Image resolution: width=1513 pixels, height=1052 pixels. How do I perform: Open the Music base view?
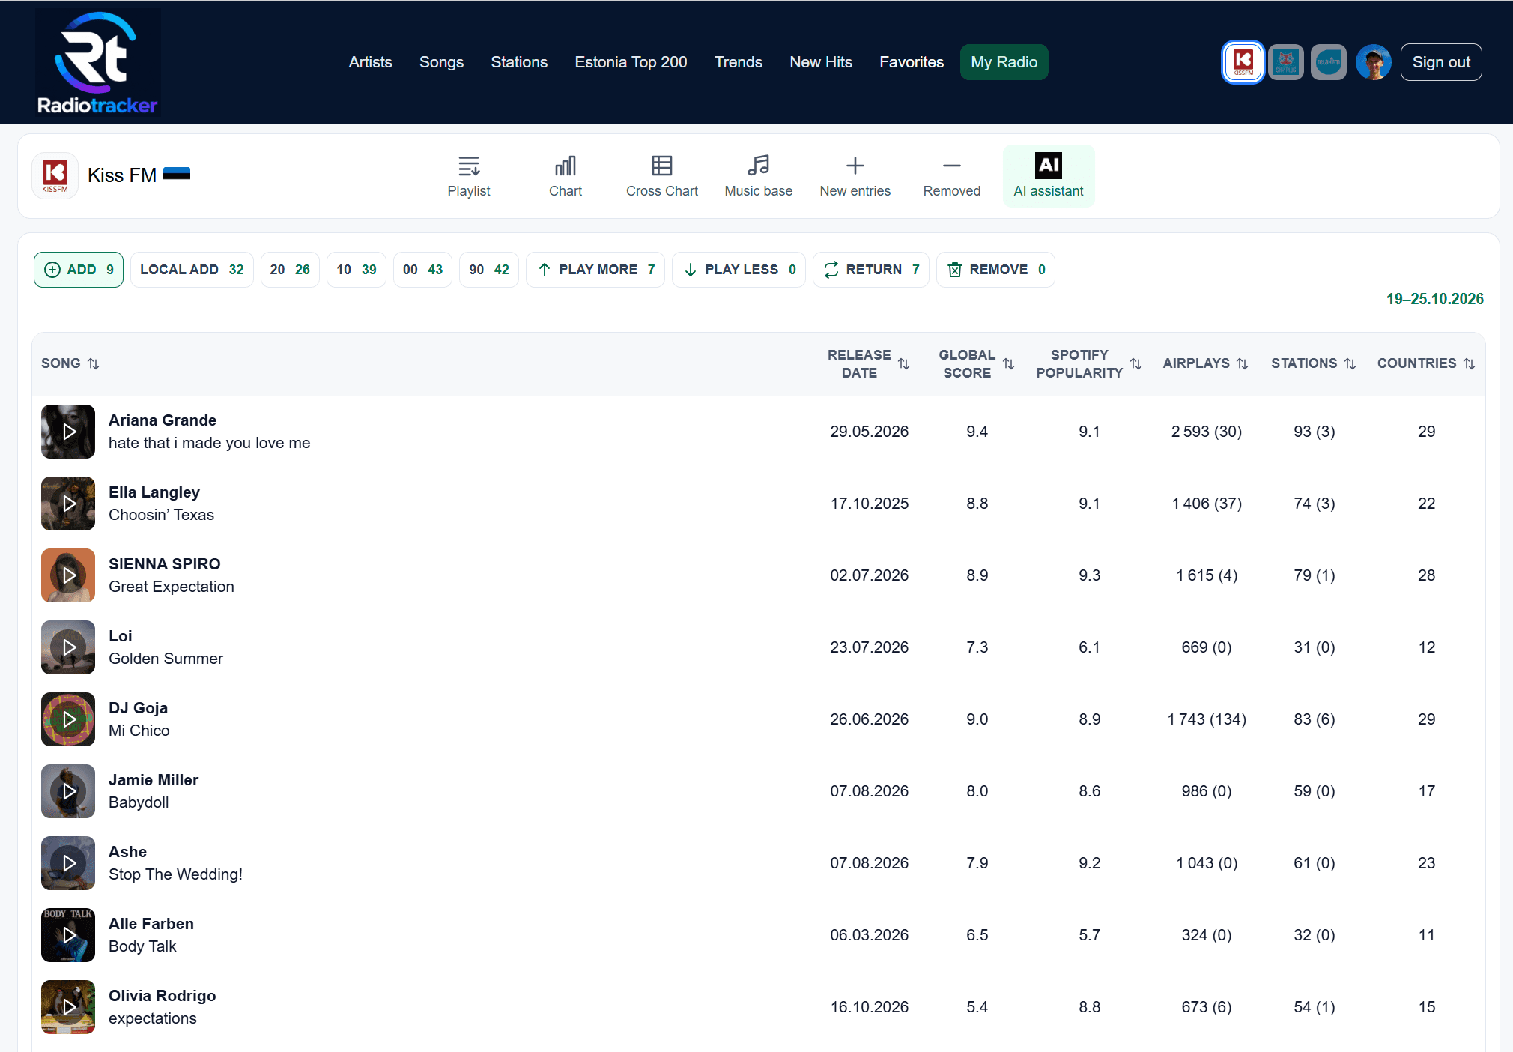[x=759, y=176]
